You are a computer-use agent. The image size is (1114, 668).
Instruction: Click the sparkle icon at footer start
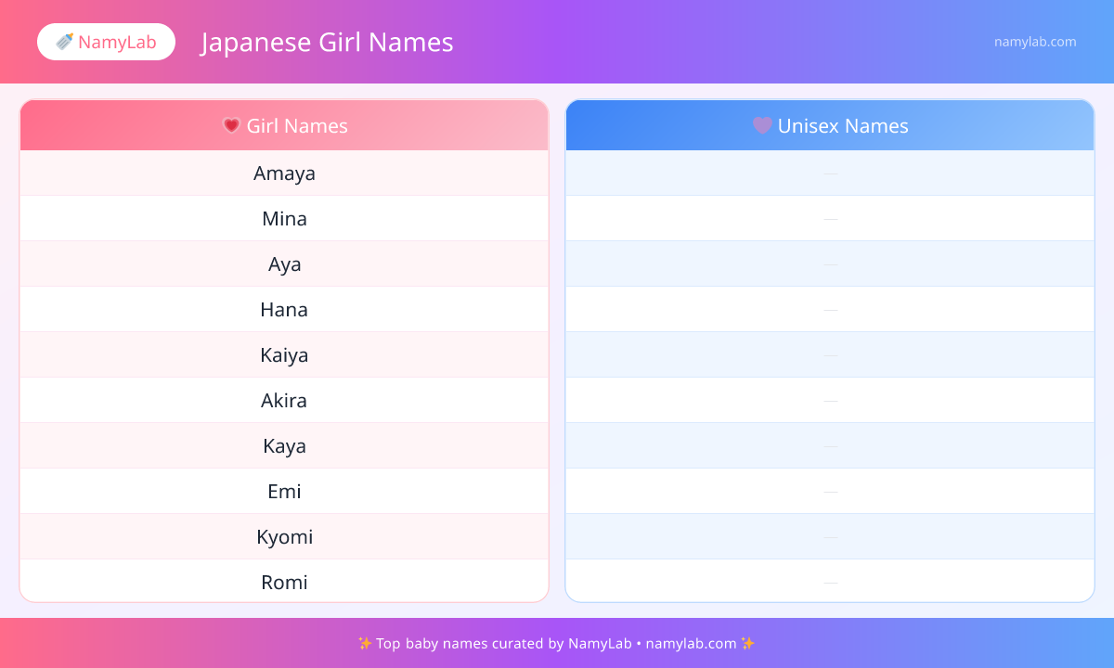(364, 643)
